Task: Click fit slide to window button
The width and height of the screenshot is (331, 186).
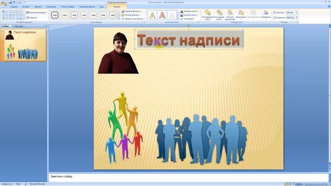Action: click(328, 184)
